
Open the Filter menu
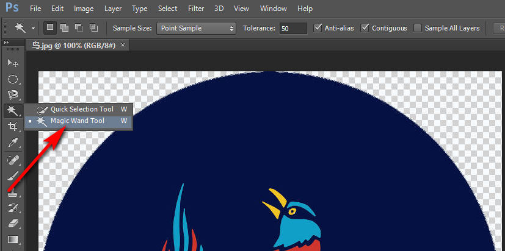(196, 9)
